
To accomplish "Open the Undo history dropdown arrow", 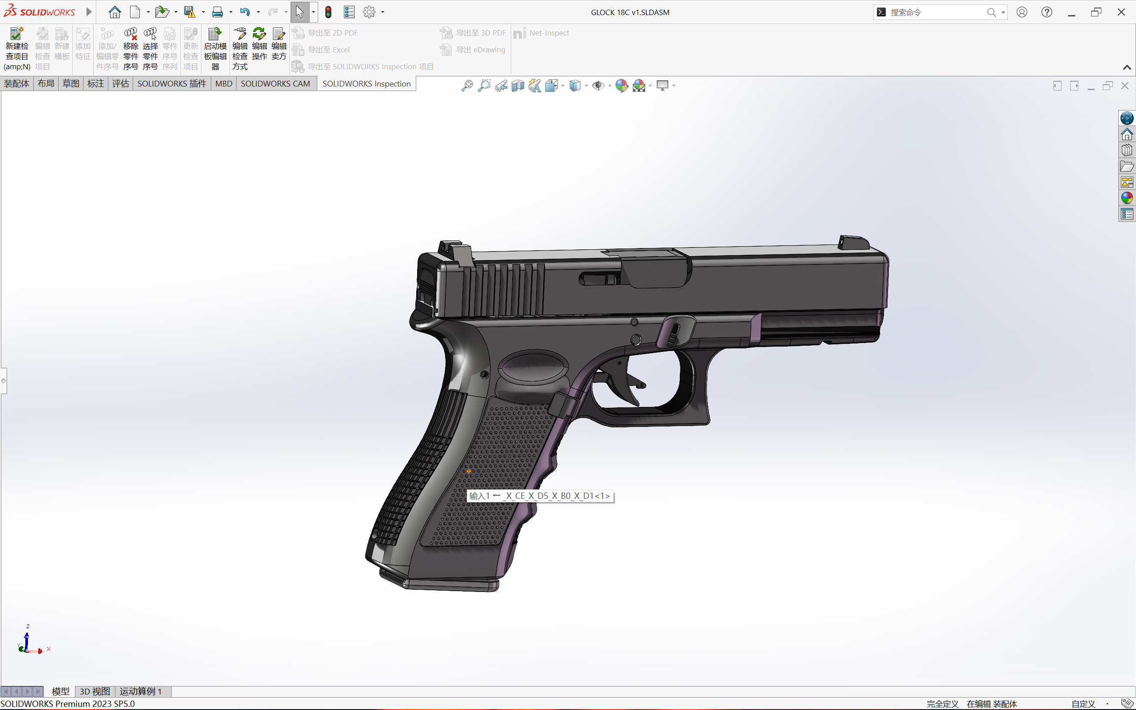I will click(258, 12).
